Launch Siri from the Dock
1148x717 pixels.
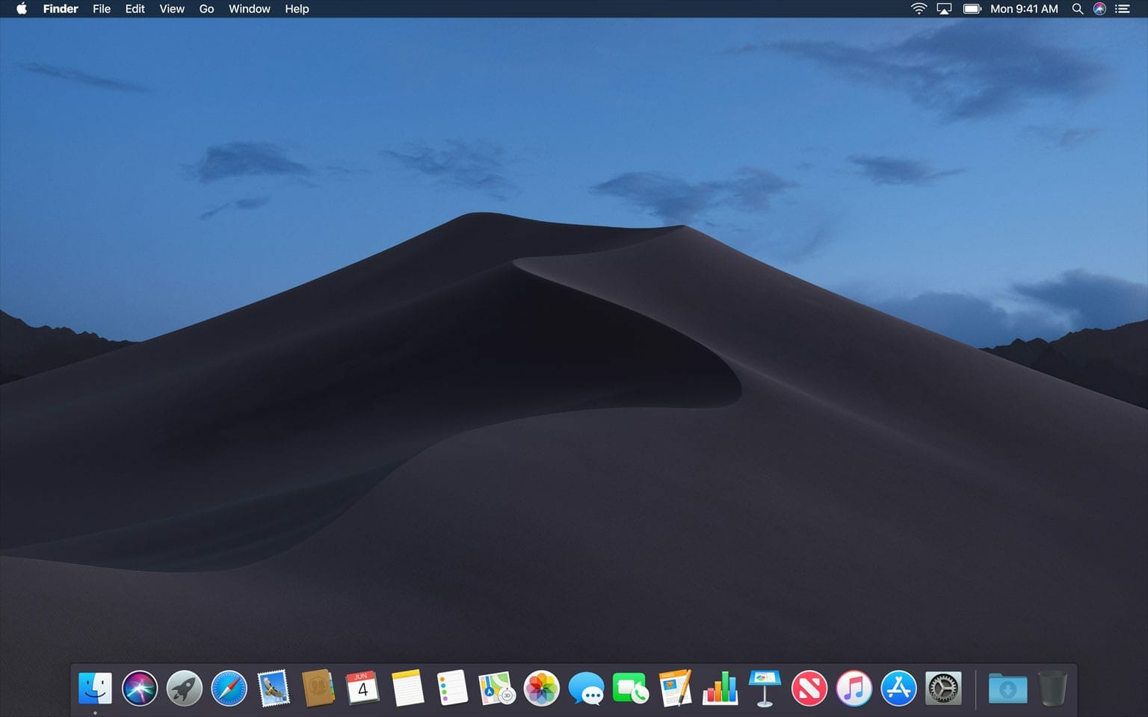click(x=140, y=688)
